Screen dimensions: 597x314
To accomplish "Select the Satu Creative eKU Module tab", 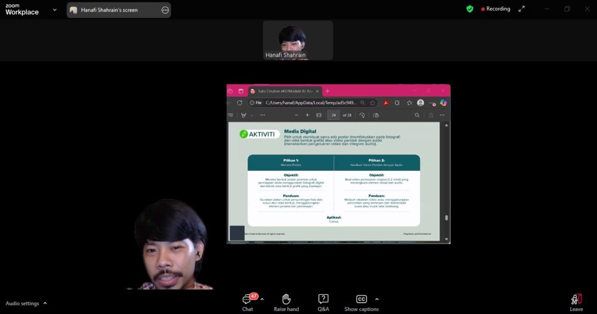I will click(285, 91).
